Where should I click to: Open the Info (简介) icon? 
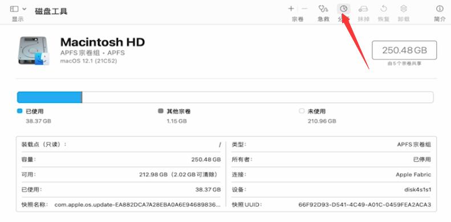point(440,9)
